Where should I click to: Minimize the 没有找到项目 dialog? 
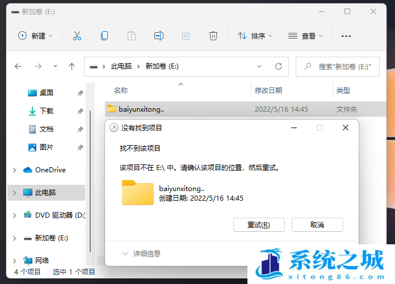(x=294, y=128)
